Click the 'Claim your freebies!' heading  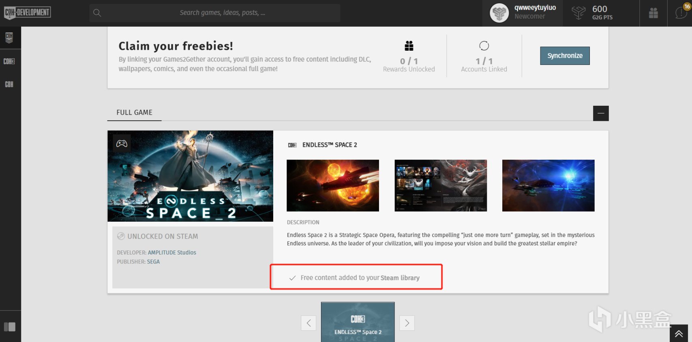coord(176,46)
